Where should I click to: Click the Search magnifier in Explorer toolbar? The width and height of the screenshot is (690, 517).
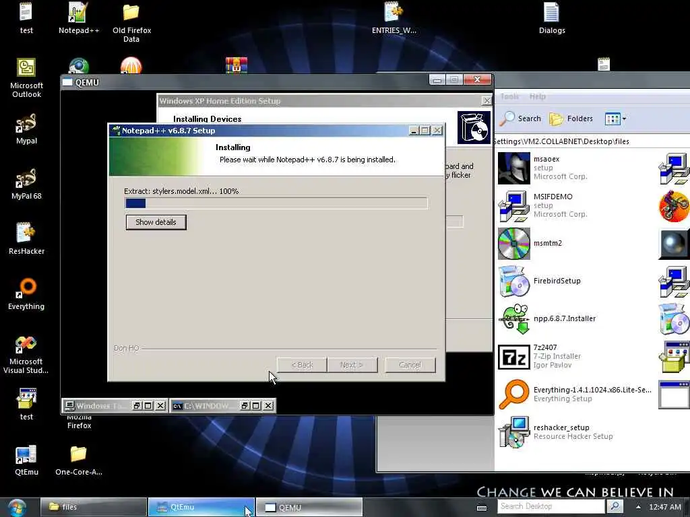pyautogui.click(x=521, y=118)
